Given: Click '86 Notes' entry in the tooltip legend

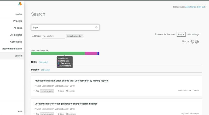Looking at the screenshot, I should click(63, 58).
